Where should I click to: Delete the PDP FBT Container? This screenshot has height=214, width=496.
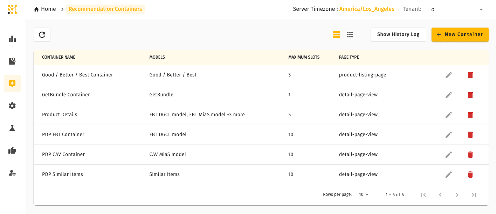pos(470,135)
